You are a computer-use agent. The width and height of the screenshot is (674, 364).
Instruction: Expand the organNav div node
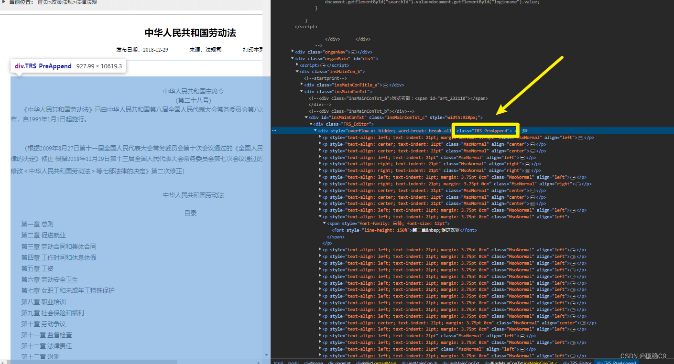[x=293, y=52]
